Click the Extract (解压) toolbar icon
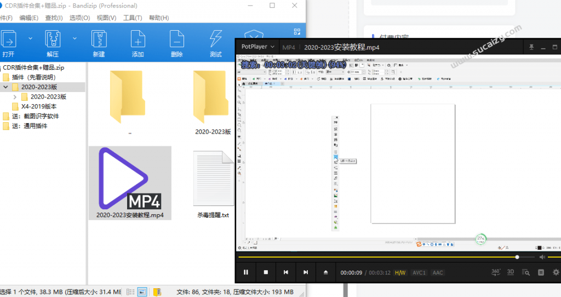 (x=53, y=41)
